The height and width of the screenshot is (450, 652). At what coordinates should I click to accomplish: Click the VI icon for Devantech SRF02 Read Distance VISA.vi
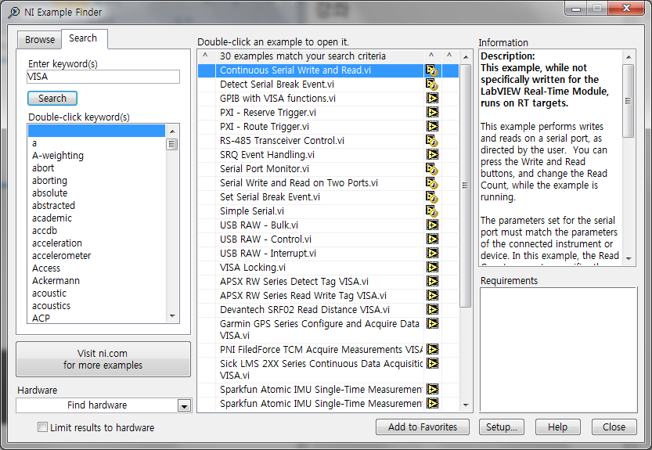click(432, 309)
